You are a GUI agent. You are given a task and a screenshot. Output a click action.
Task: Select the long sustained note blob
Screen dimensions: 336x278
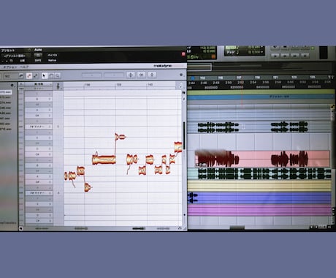coord(104,159)
